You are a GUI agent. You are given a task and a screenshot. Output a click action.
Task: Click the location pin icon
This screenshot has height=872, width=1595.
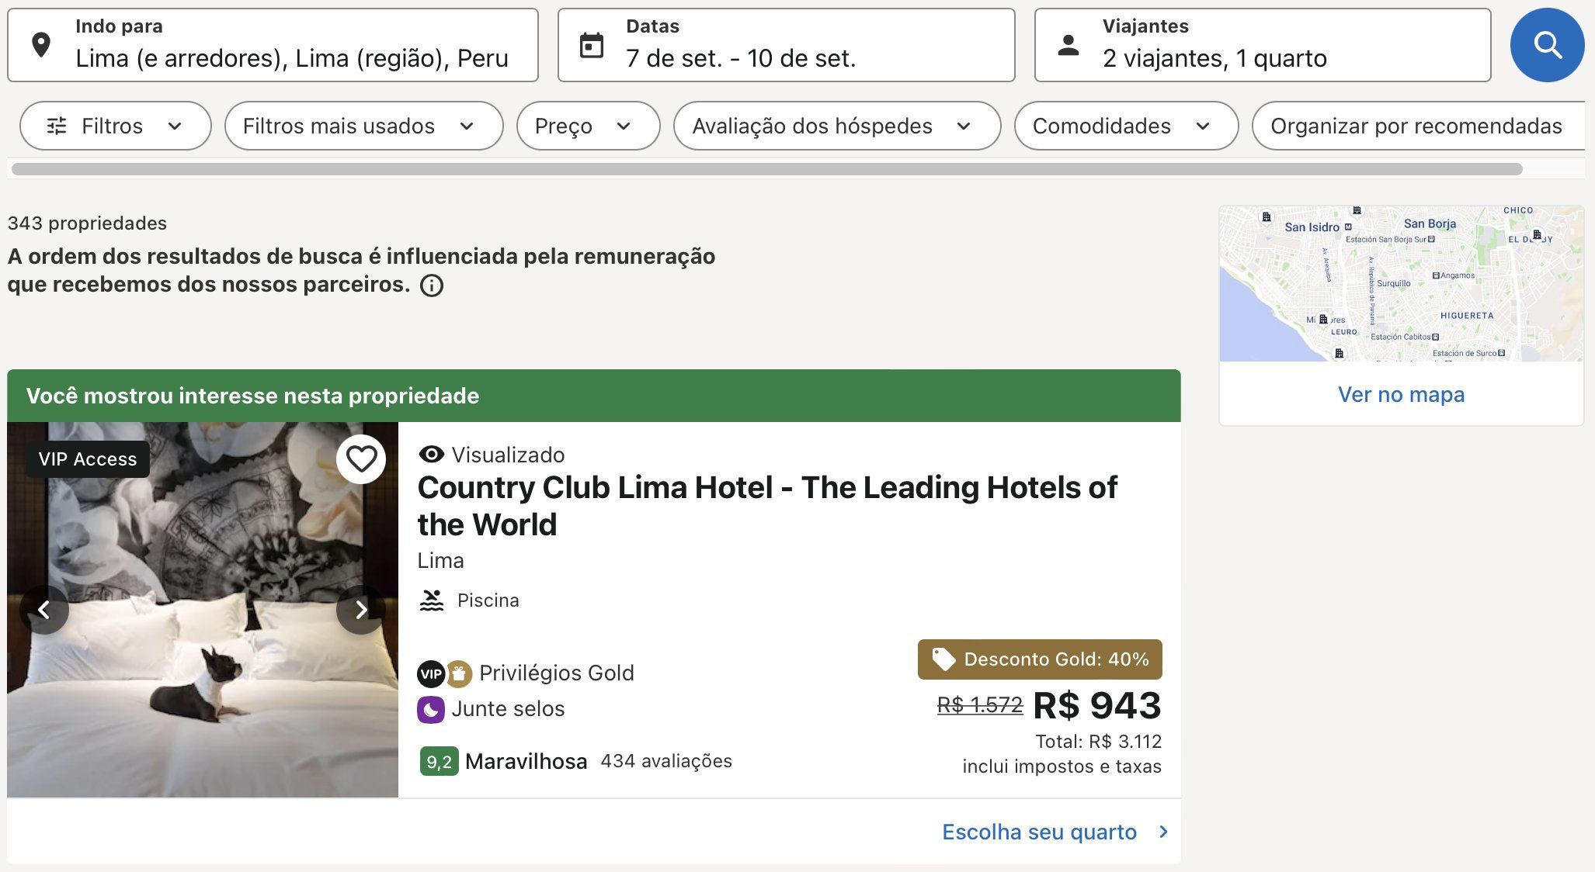pyautogui.click(x=41, y=45)
